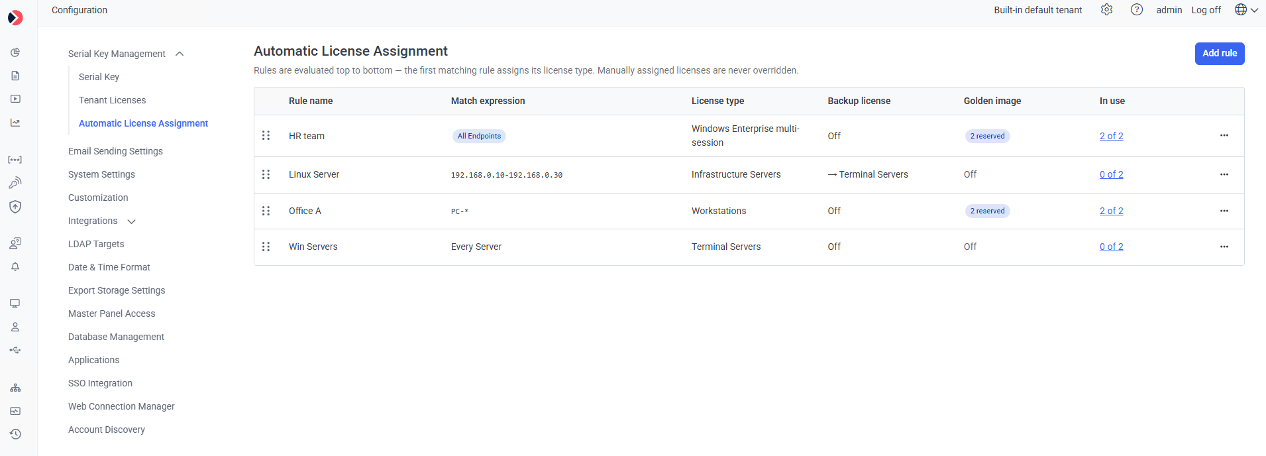Open Web Connection Manager
Screen dimensions: 1266x456
(x=121, y=406)
